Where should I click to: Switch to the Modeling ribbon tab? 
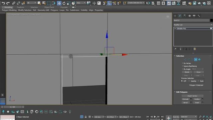pyautogui.click(x=8, y=7)
